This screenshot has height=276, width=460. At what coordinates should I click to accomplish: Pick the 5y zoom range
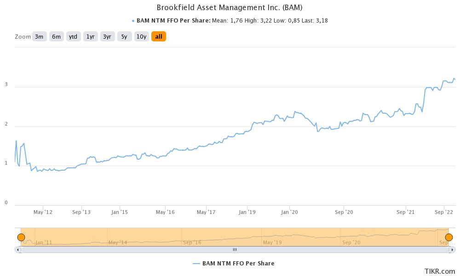(124, 37)
